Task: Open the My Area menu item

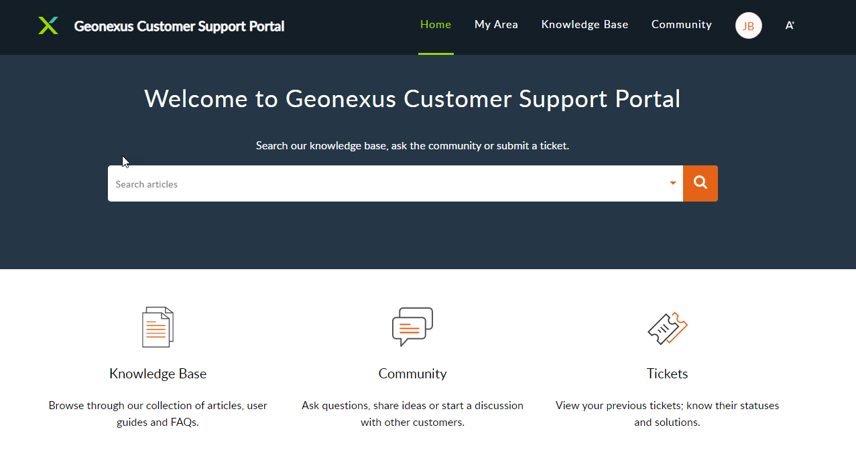Action: click(x=496, y=25)
